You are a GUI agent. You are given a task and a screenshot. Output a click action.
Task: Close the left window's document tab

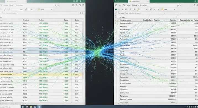25,1
